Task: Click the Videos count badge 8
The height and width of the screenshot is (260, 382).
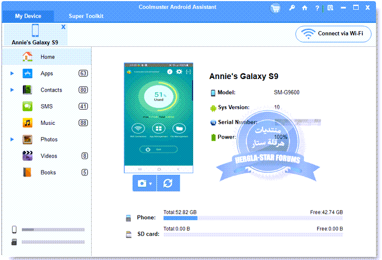Action: pyautogui.click(x=85, y=156)
